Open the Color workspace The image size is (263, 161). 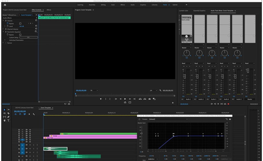(x=113, y=5)
